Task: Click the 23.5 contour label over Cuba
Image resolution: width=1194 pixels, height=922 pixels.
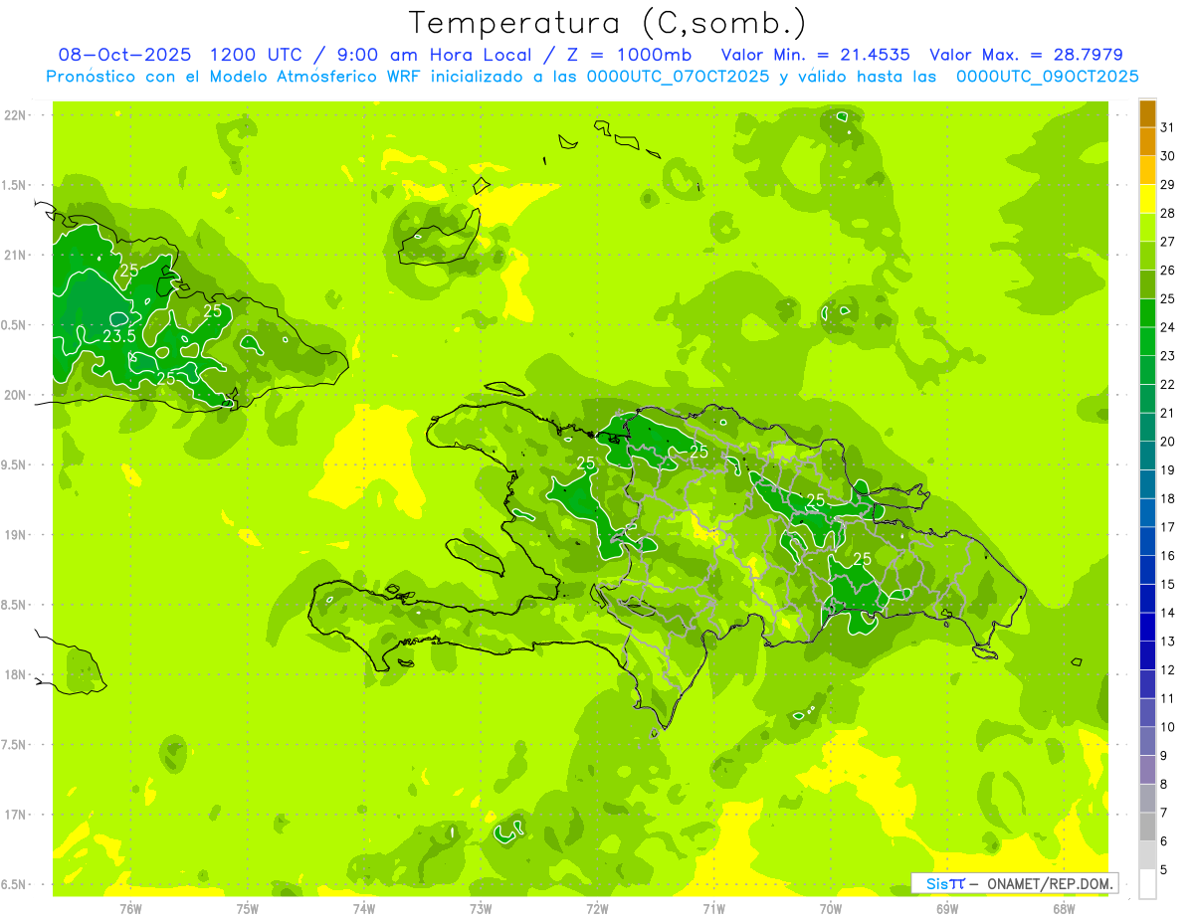Action: click(119, 337)
